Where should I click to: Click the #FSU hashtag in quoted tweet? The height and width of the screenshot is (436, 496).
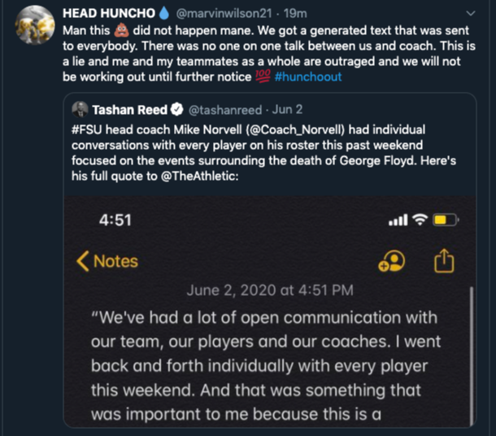click(x=85, y=129)
